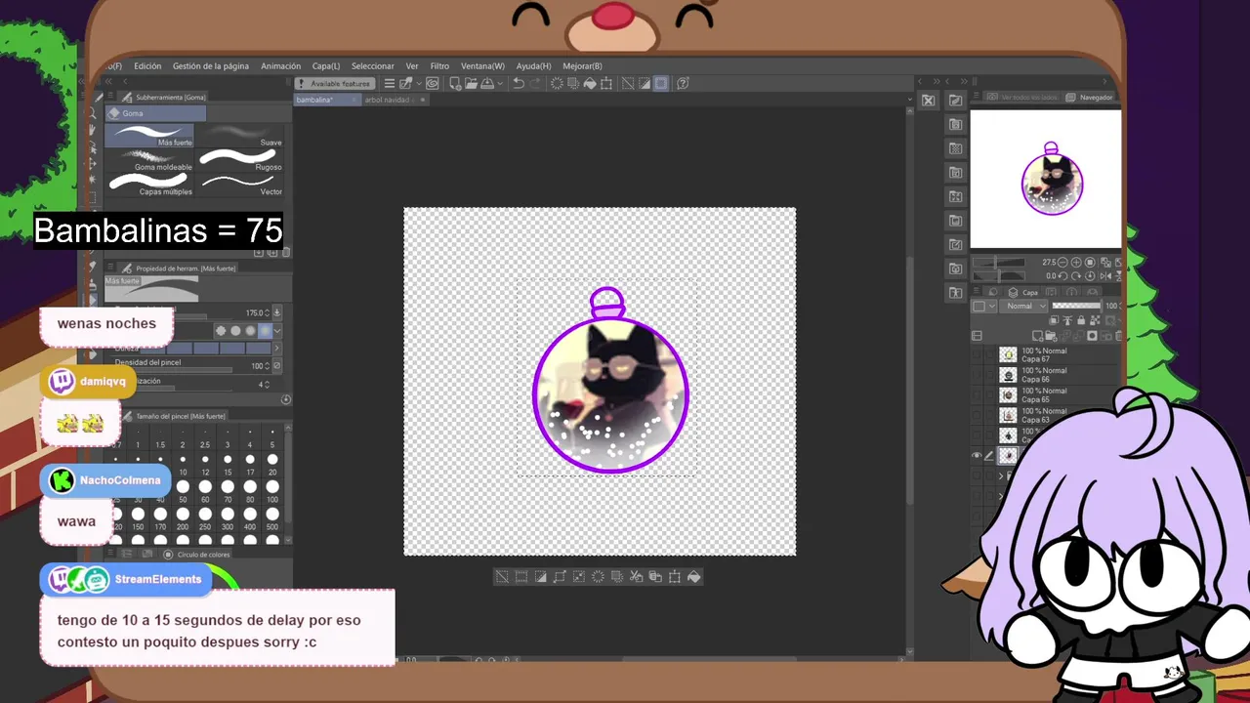Click the Deselect icon in canvas launcher
The image size is (1250, 703).
502,577
